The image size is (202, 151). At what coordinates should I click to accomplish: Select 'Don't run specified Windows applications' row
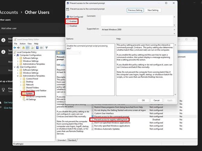[112, 123]
